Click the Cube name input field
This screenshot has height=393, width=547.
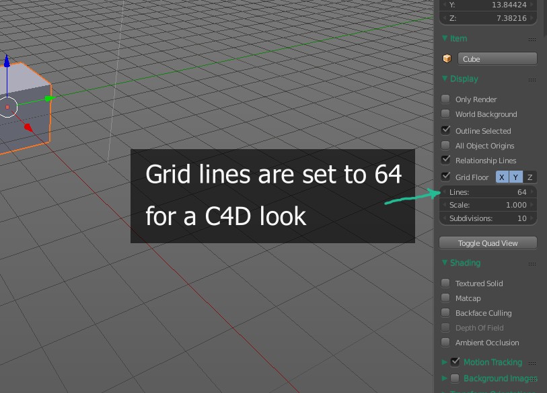click(498, 58)
